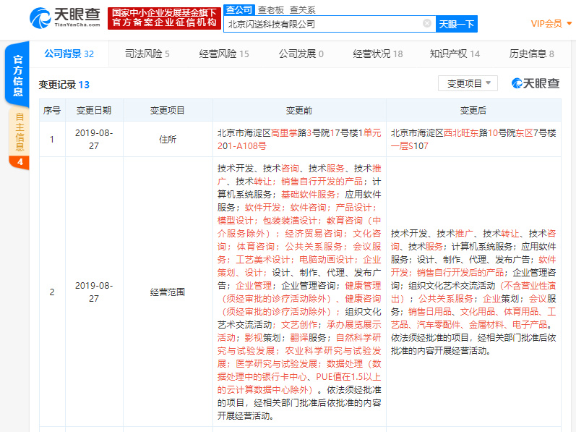The image size is (576, 432).
Task: Switch to the 查关系 search tab
Action: (303, 9)
